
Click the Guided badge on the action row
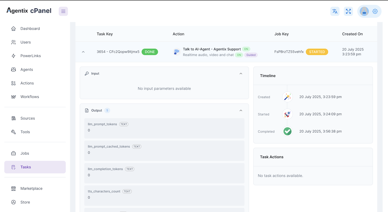tap(251, 55)
